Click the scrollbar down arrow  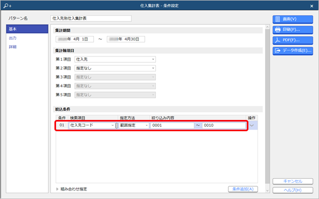(x=267, y=190)
